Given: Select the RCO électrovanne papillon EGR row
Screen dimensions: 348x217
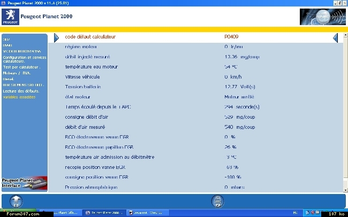Looking at the screenshot, I should 195,147.
